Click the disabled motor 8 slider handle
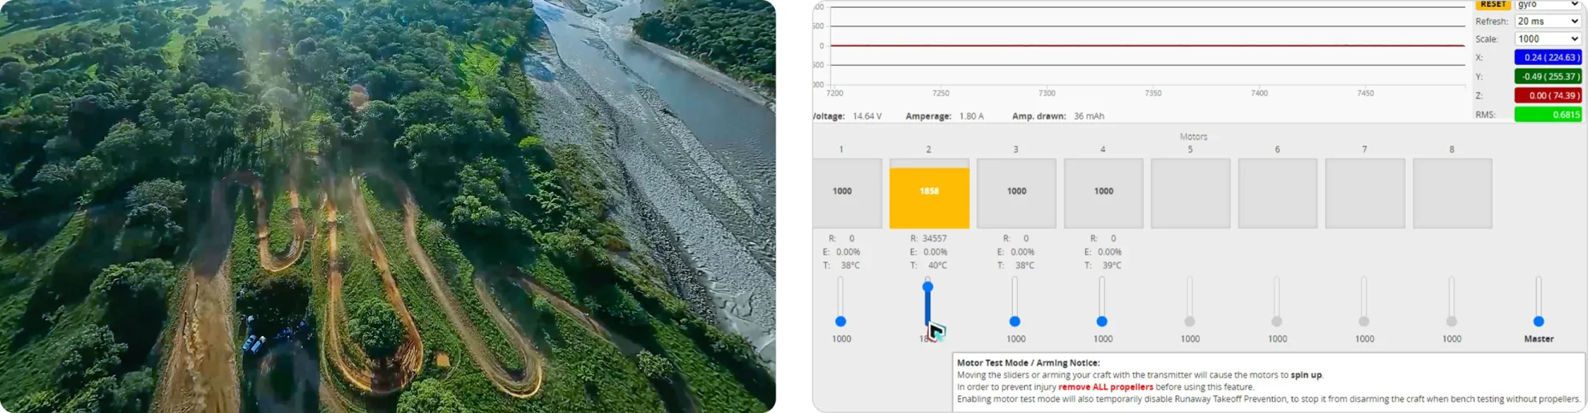 tap(1451, 322)
